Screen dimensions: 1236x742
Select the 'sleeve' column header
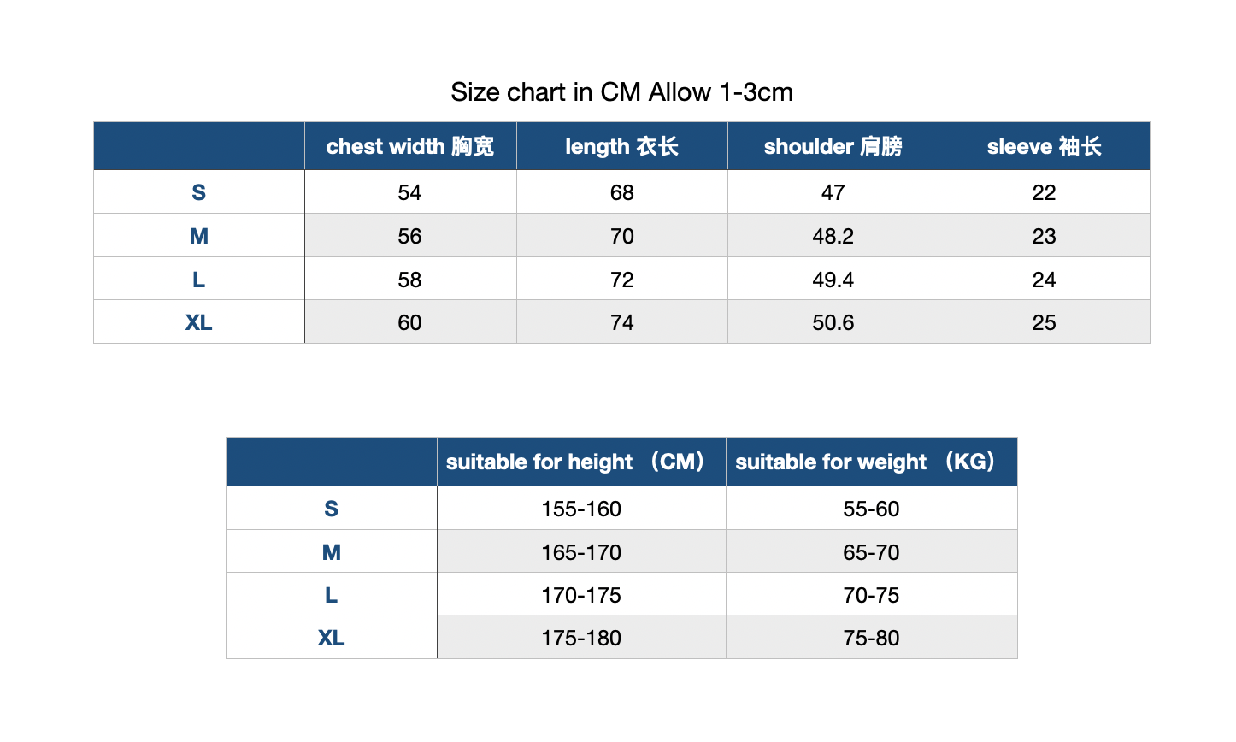(x=1045, y=146)
